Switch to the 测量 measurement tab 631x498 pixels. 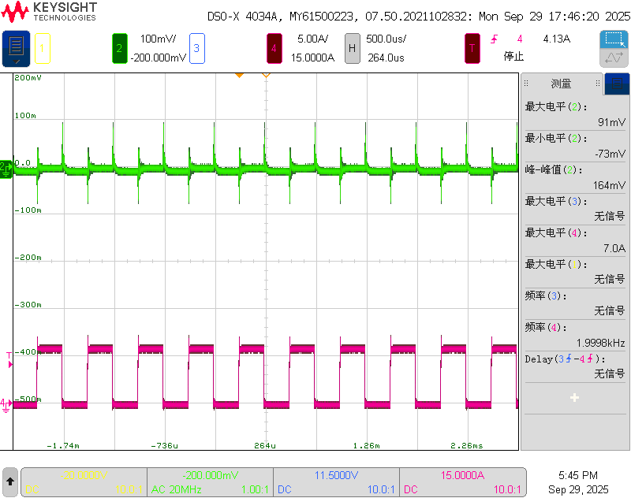pos(560,83)
